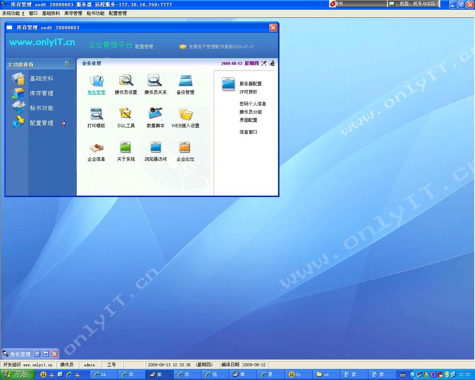
Task: Click the Windows 开始 start button
Action: coord(17,374)
